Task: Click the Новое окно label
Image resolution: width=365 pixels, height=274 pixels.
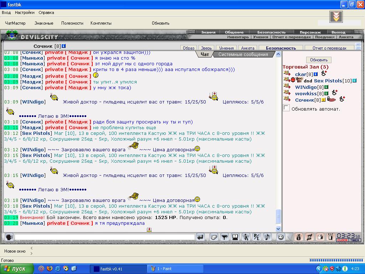Action: pos(15,251)
